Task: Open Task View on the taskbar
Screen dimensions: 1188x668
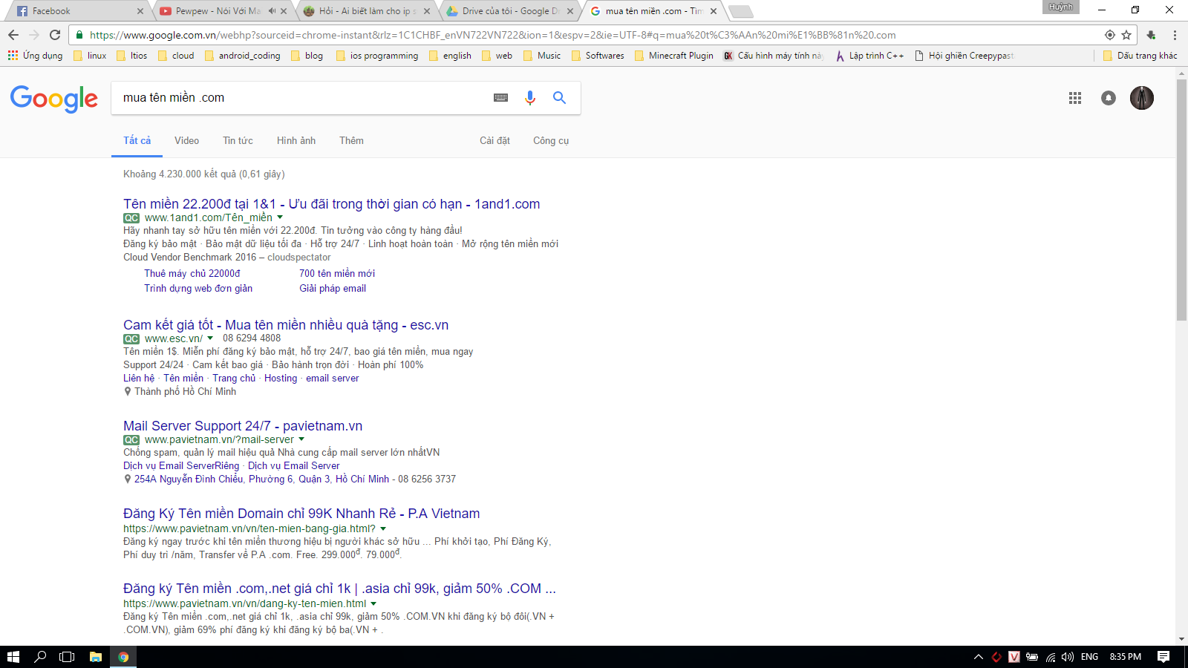Action: pyautogui.click(x=67, y=657)
